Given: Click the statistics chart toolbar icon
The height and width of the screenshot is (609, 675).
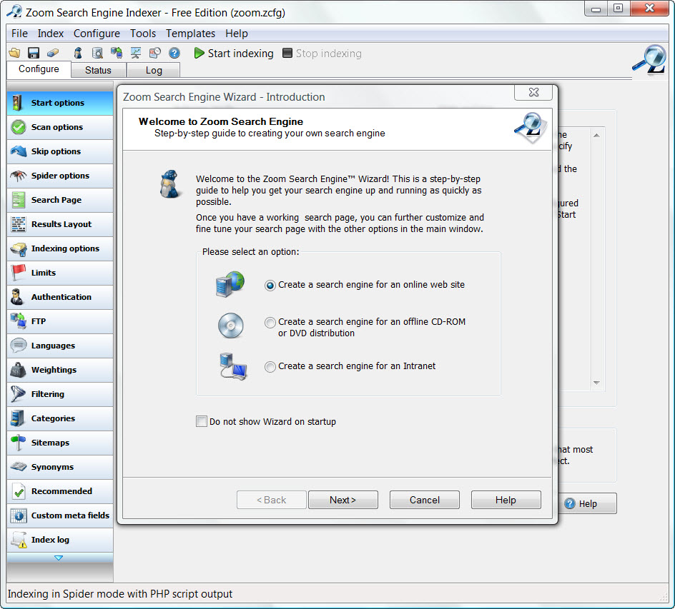Looking at the screenshot, I should point(136,53).
